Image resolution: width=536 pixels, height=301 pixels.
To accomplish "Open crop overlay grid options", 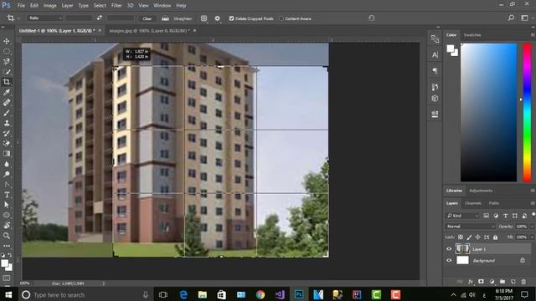I will (204, 18).
